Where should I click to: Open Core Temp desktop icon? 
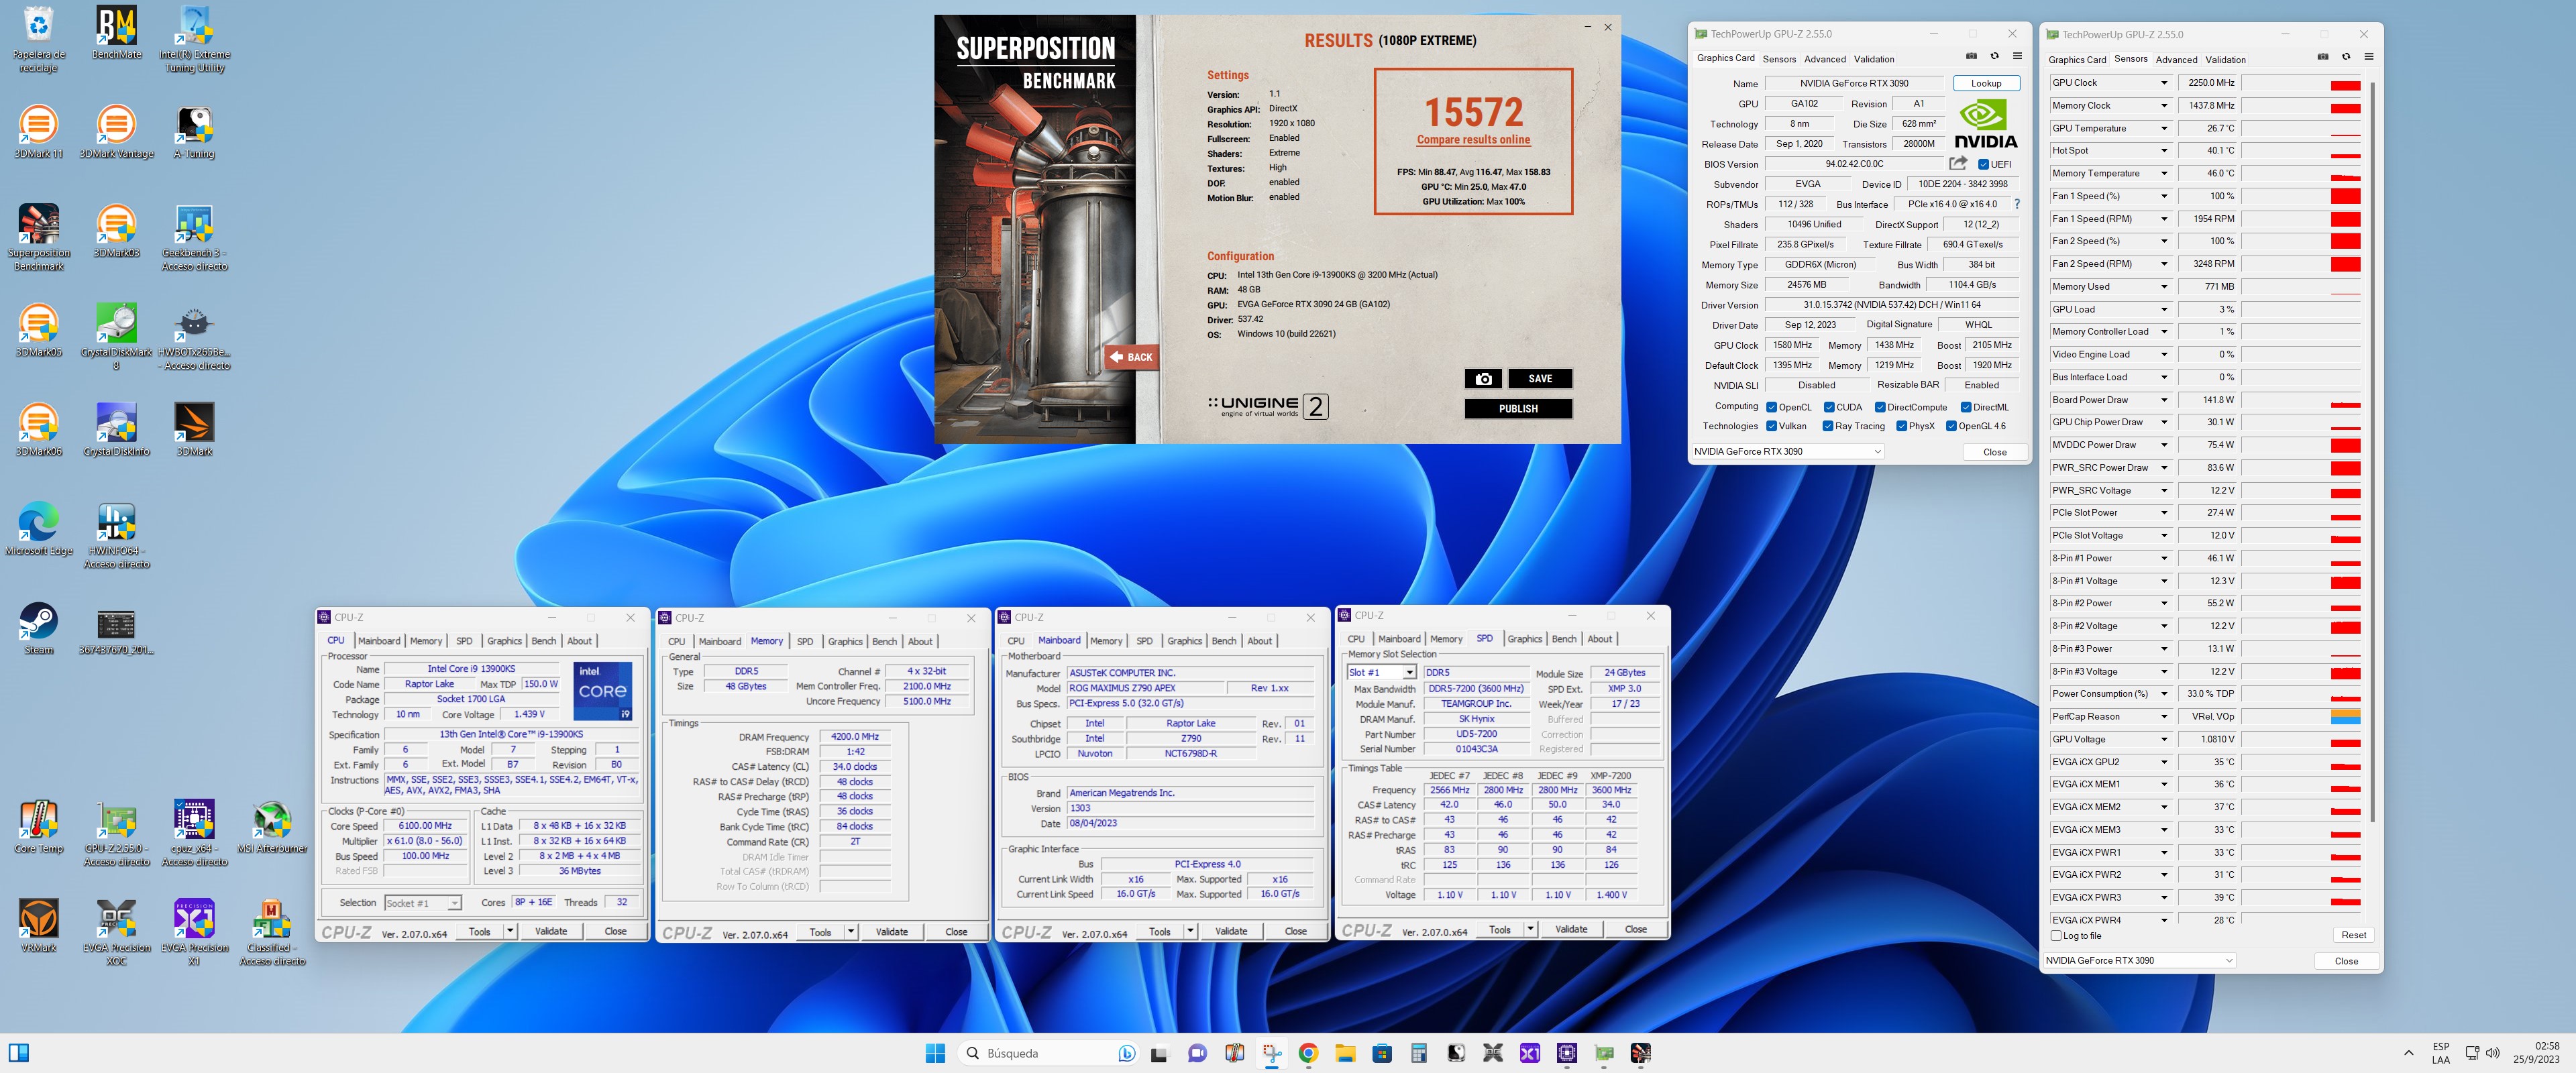[x=38, y=827]
